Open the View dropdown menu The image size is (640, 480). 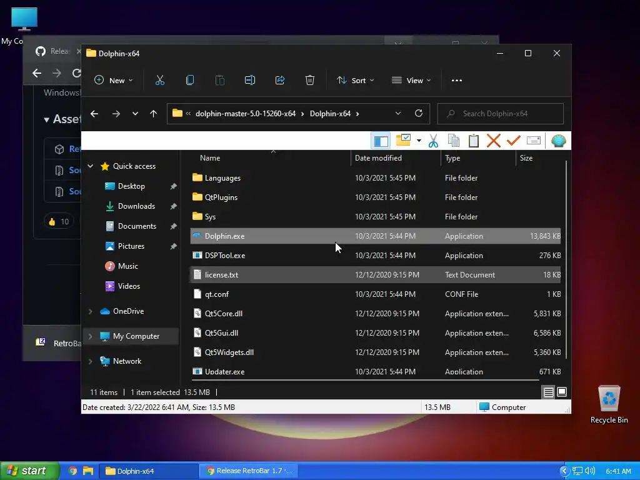click(411, 81)
